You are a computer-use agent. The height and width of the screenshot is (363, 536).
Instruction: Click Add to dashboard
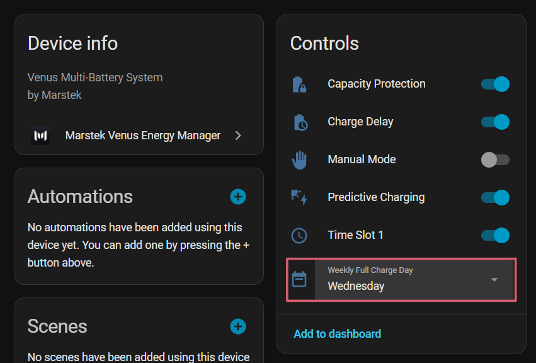click(x=337, y=334)
